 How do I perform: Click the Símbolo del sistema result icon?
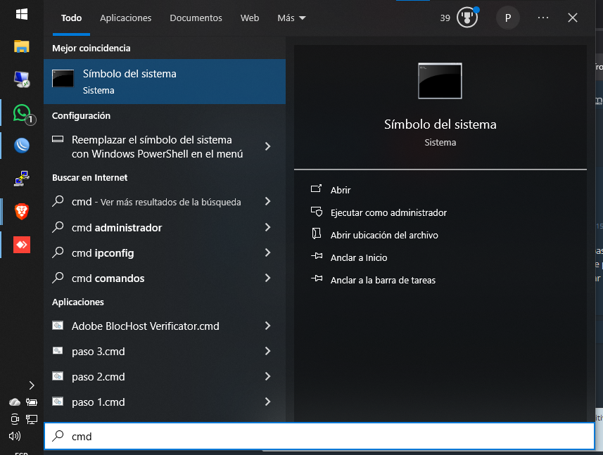pos(63,78)
